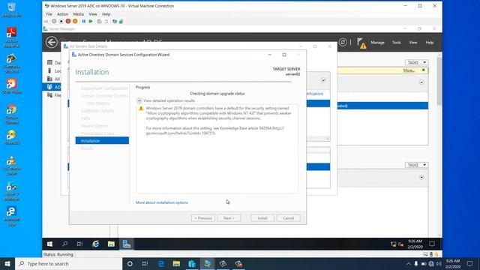Open guest Task View icon

click(x=80, y=244)
